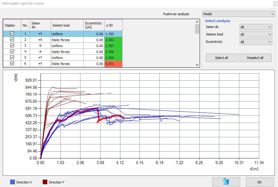
Task: Click the α SD column header
Action: click(x=113, y=25)
